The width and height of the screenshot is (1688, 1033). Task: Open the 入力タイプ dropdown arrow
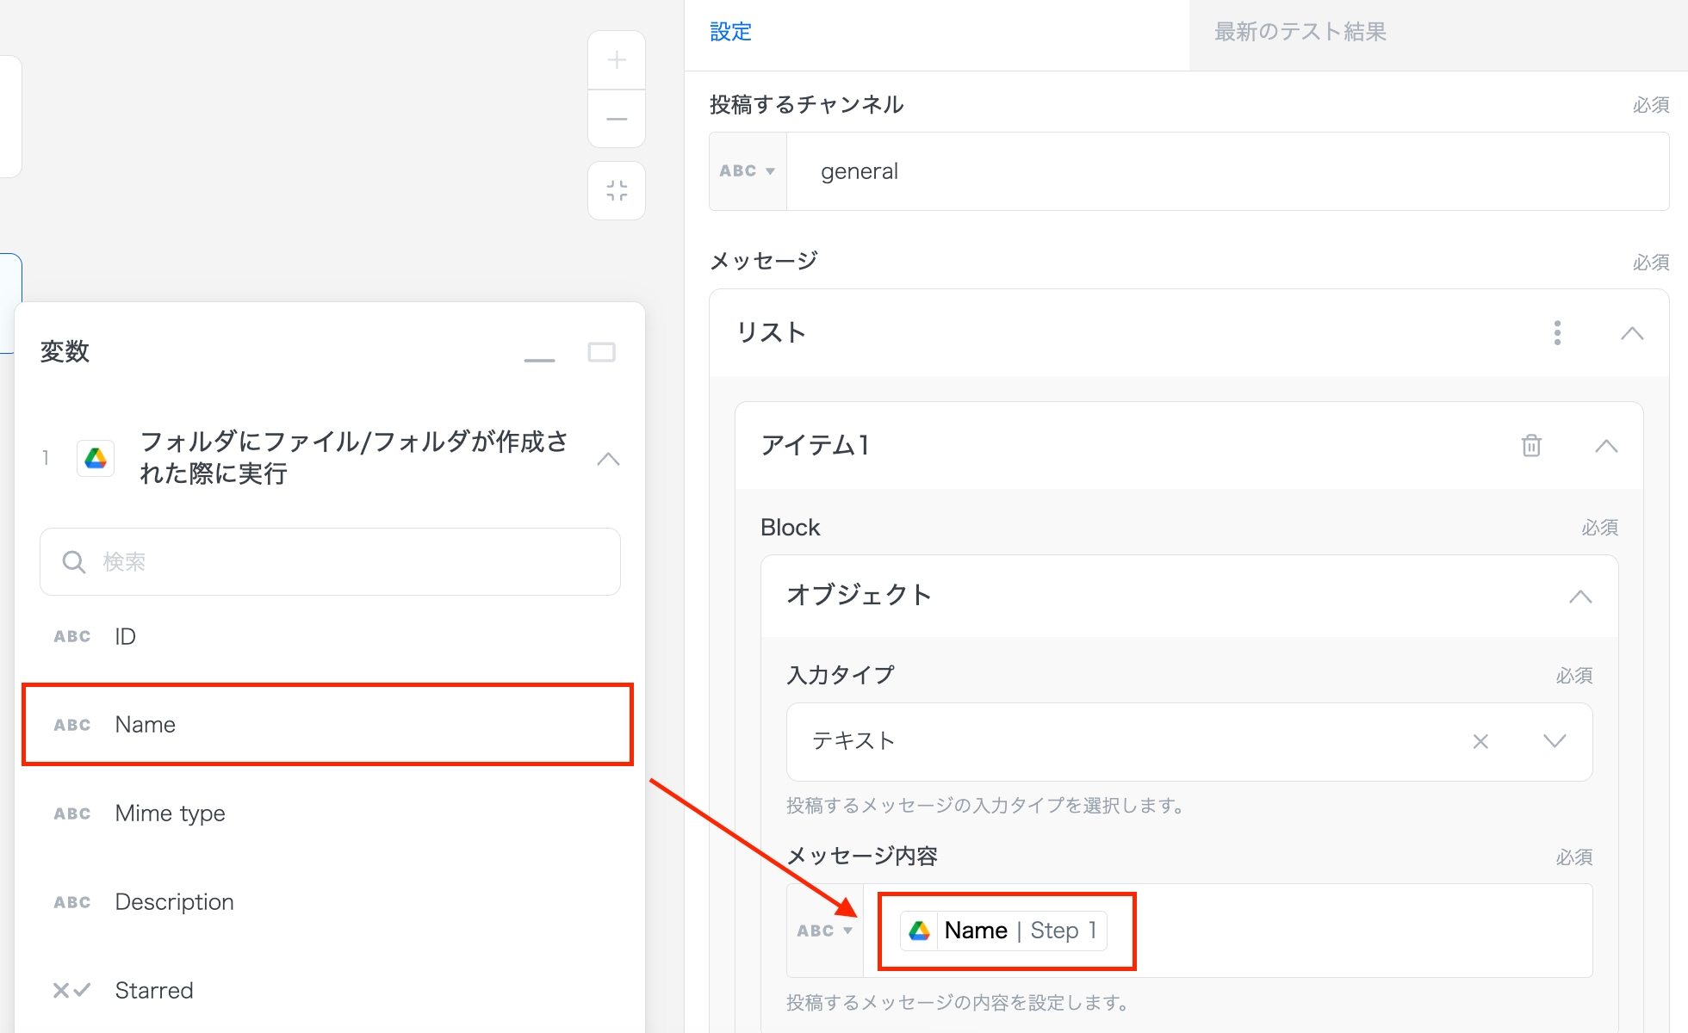[x=1555, y=741]
